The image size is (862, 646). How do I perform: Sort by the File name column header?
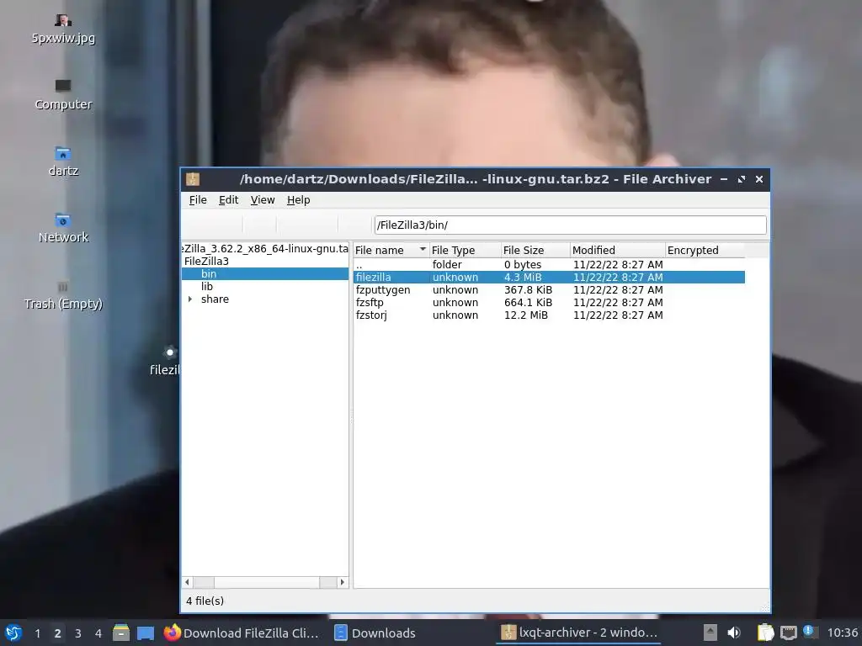point(391,250)
